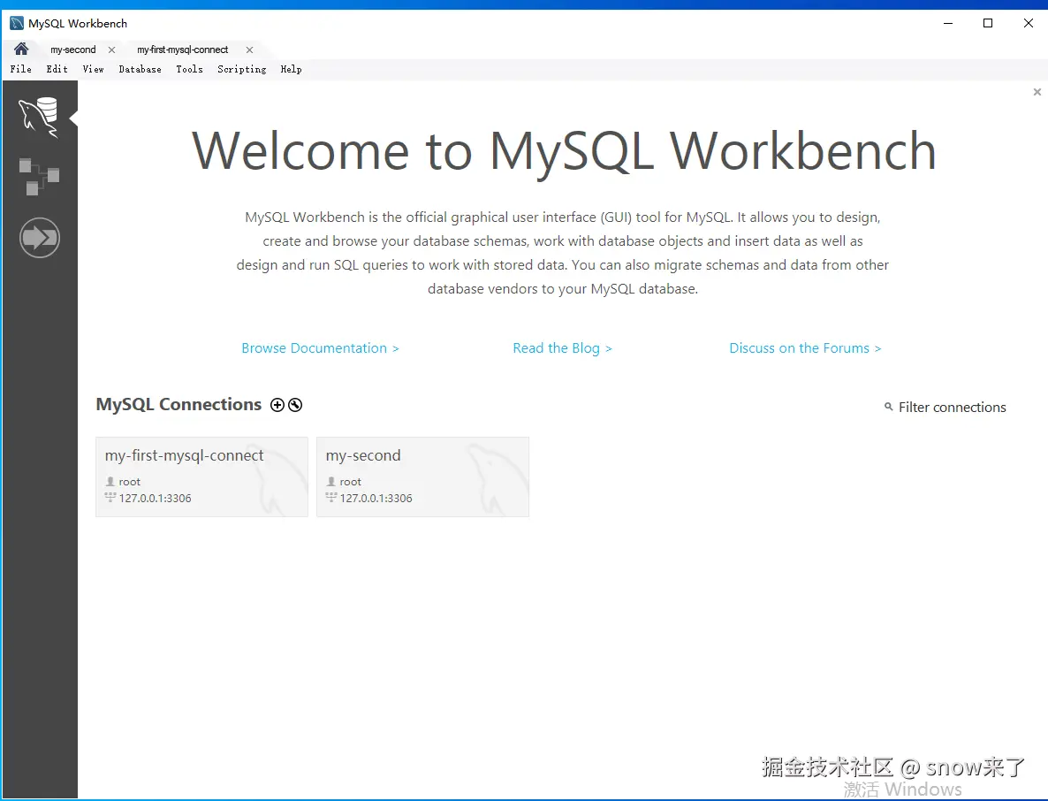The height and width of the screenshot is (801, 1048).
Task: Open the Read the Blog link
Action: click(562, 348)
